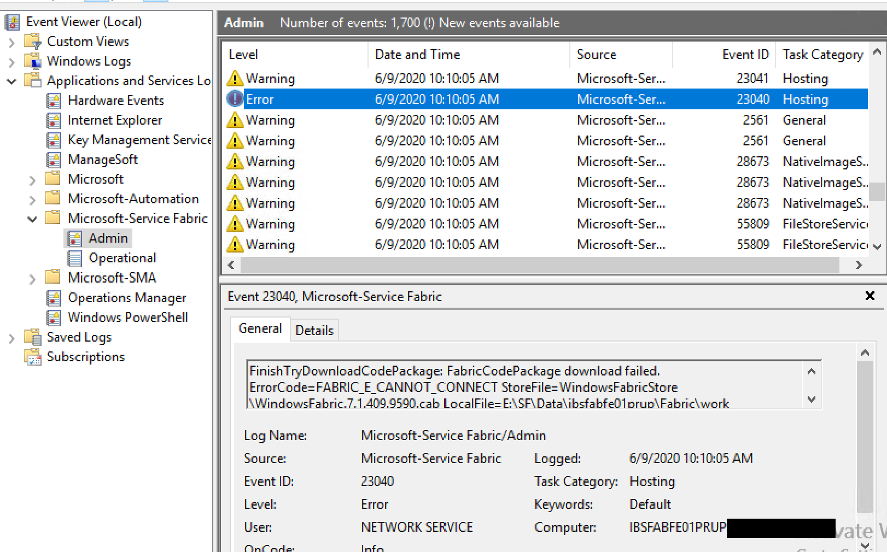
Task: Select the Error event 23040 row
Action: point(546,99)
